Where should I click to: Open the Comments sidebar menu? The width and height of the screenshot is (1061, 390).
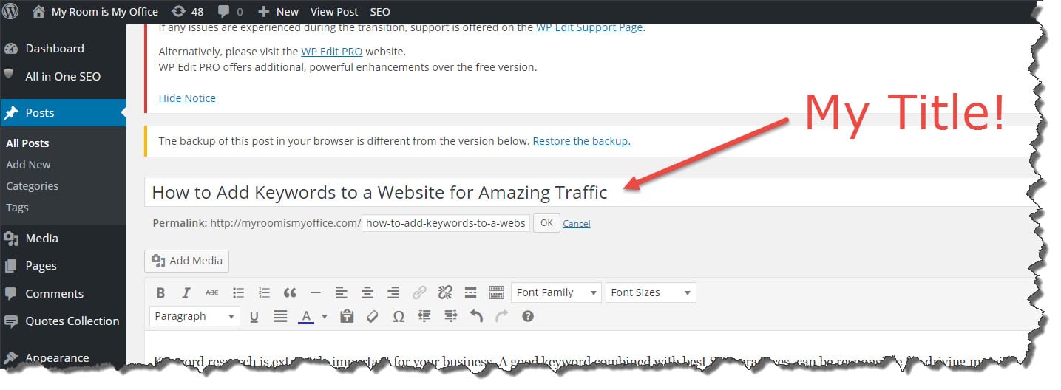63,294
